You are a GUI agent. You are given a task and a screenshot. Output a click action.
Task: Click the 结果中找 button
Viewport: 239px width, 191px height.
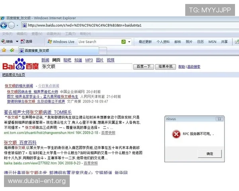coord(166,67)
